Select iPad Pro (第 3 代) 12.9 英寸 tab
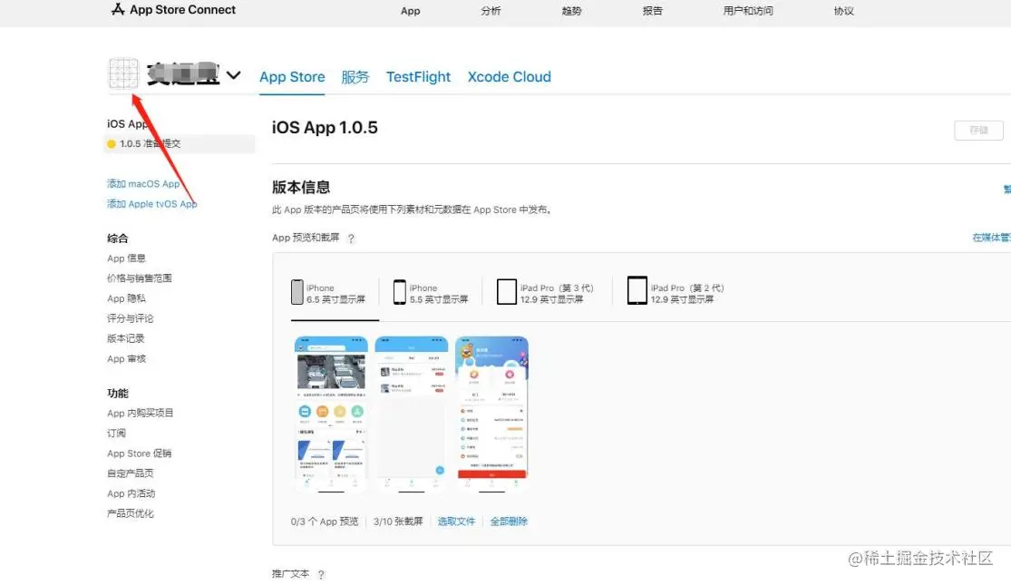 (545, 293)
